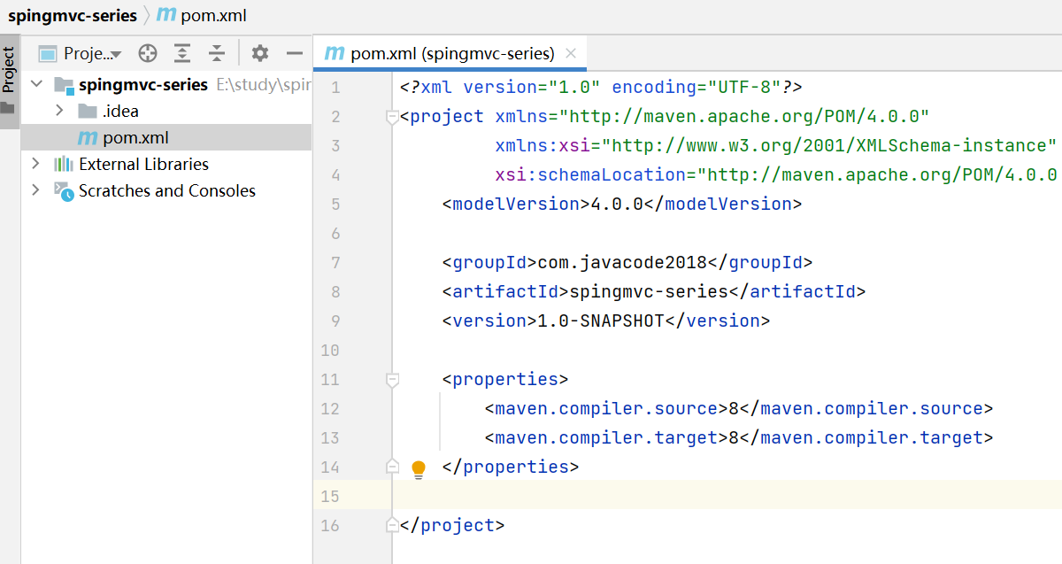
Task: Click the Expand All icon in Project toolbar
Action: [182, 53]
